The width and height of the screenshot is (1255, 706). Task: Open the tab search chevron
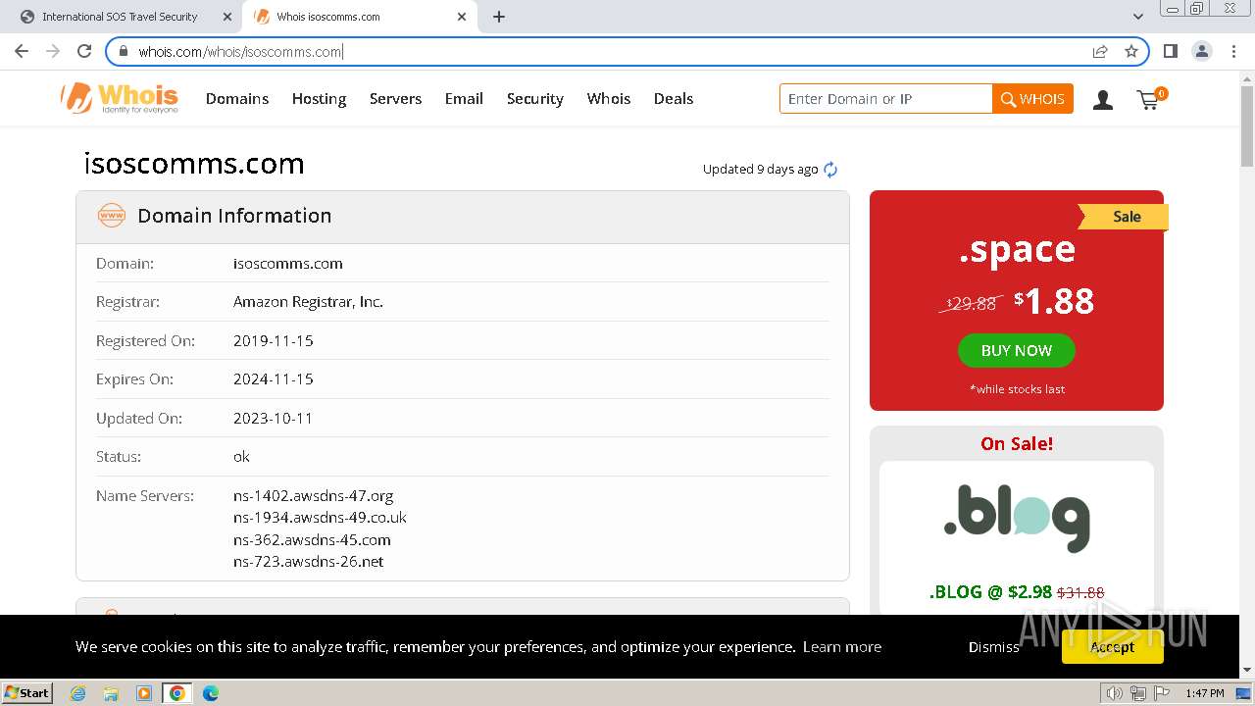[1138, 17]
